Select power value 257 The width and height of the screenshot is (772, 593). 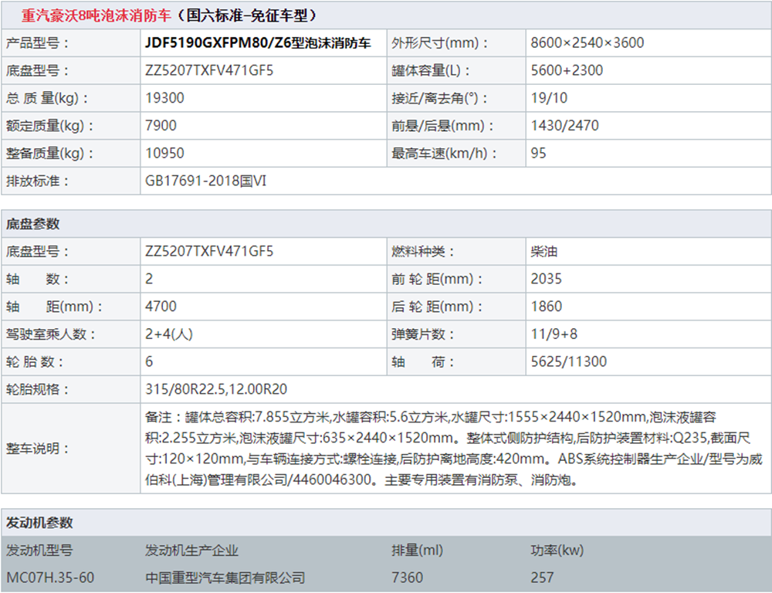coord(542,578)
